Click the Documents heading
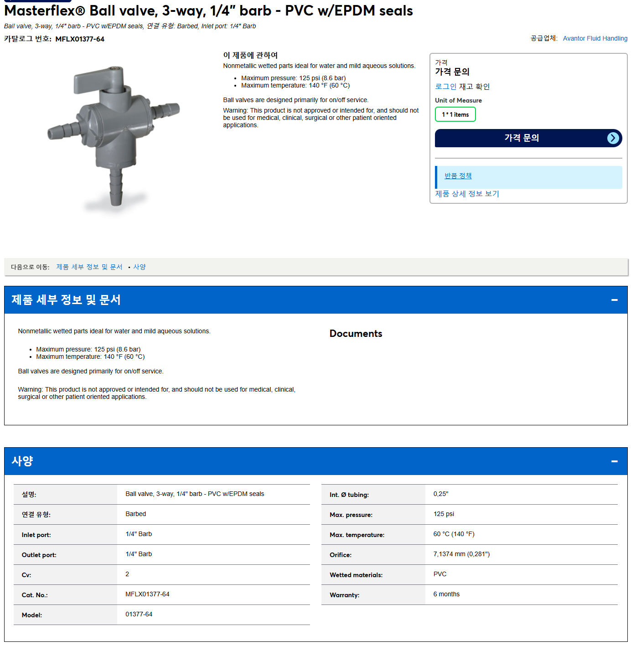This screenshot has height=651, width=631. pyautogui.click(x=356, y=334)
